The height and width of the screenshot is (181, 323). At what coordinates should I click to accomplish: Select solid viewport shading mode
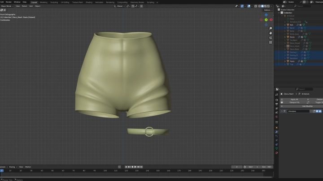pos(262,6)
